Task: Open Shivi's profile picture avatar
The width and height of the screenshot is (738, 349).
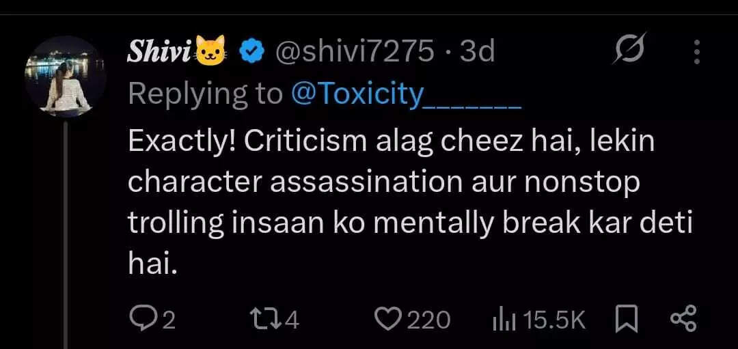Action: 66,77
